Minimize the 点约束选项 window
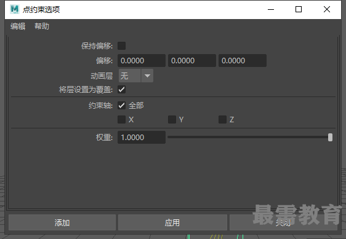Image resolution: width=346 pixels, height=239 pixels. click(x=271, y=9)
